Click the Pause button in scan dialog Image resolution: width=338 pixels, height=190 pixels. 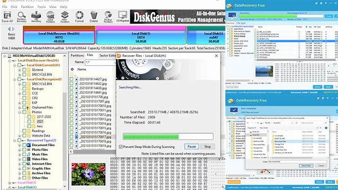(x=191, y=147)
